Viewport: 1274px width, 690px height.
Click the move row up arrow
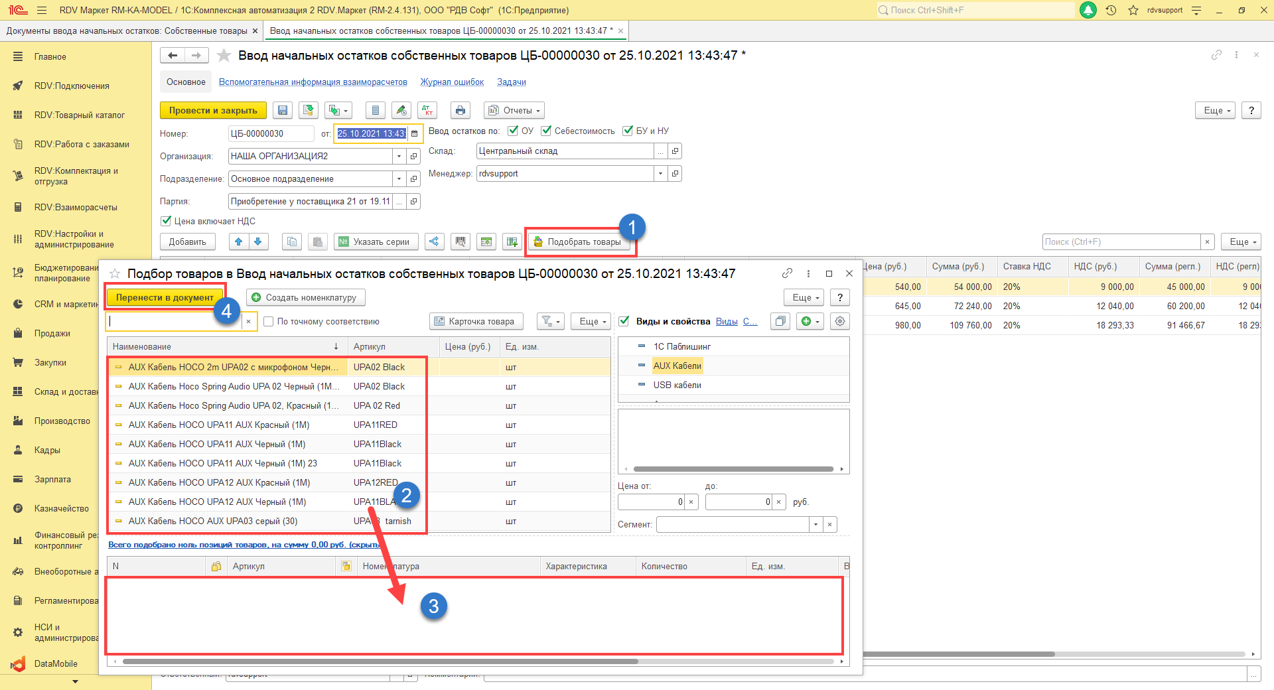pos(238,241)
